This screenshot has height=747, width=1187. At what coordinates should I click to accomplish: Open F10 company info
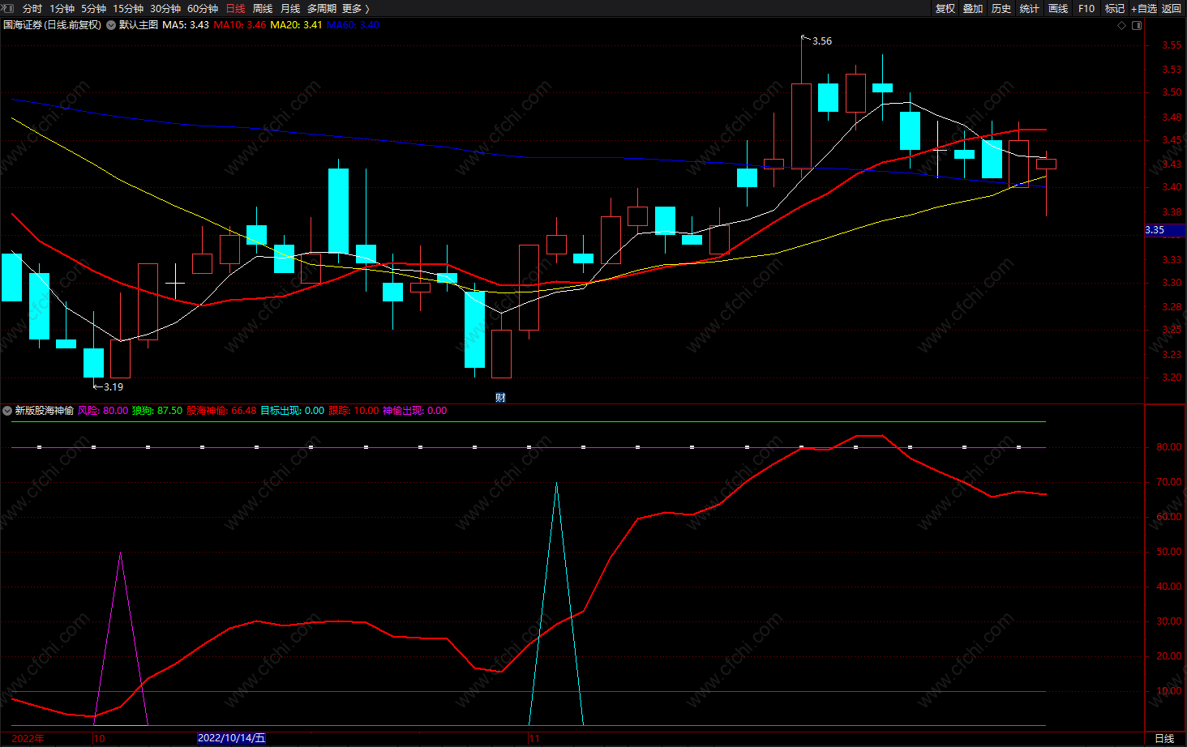click(1086, 8)
